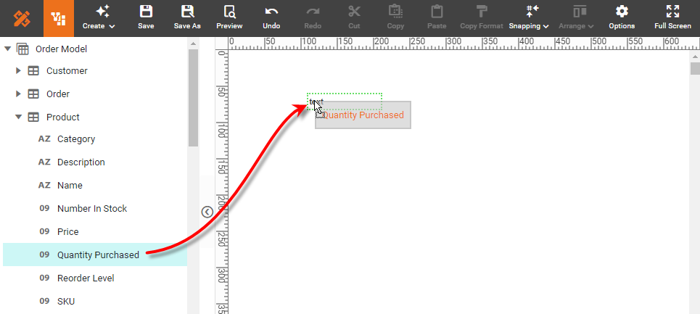Select the Category text field
Viewport: 700px width, 314px height.
75,139
